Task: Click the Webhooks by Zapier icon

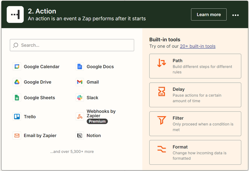Action: pyautogui.click(x=80, y=117)
